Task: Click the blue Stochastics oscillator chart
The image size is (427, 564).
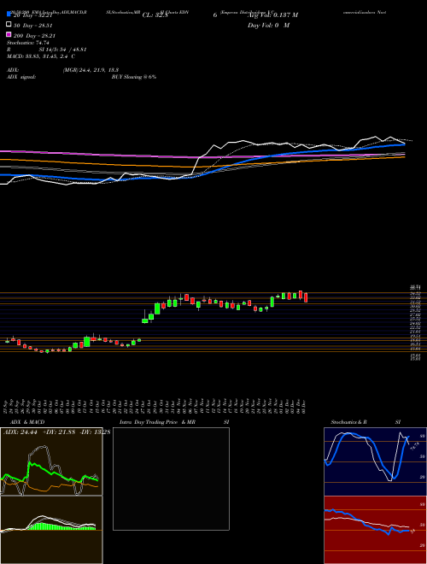Action: (x=375, y=461)
